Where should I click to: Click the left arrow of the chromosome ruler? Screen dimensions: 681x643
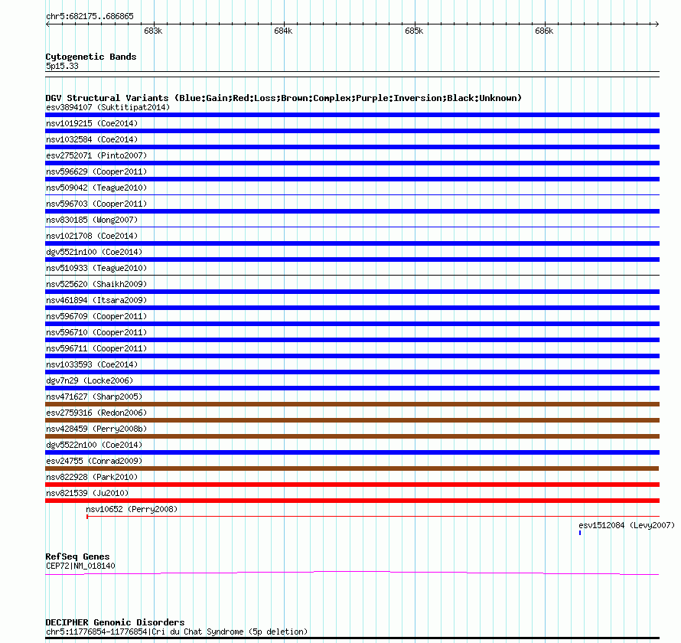pyautogui.click(x=47, y=24)
